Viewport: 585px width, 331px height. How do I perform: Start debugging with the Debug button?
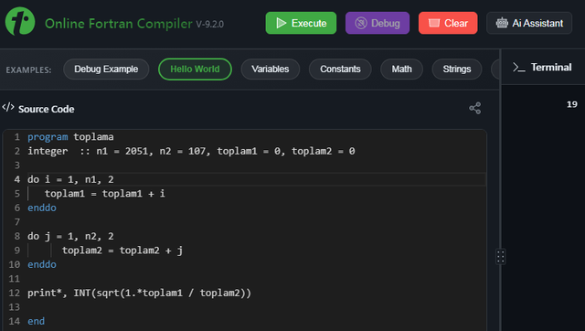tap(378, 23)
